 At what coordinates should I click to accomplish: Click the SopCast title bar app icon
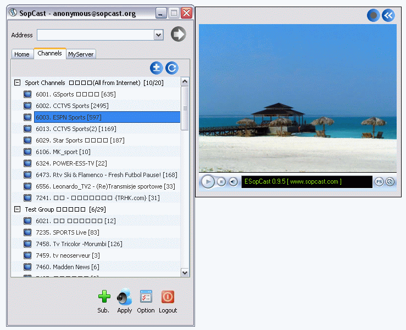click(13, 13)
